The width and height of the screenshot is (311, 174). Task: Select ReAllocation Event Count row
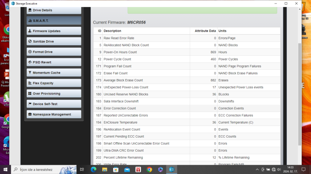pyautogui.click(x=187, y=129)
